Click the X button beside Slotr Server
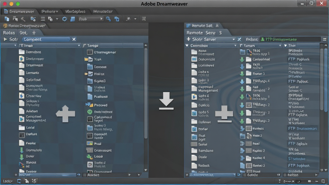Viewport: 329px width, 185px height. 239,39
